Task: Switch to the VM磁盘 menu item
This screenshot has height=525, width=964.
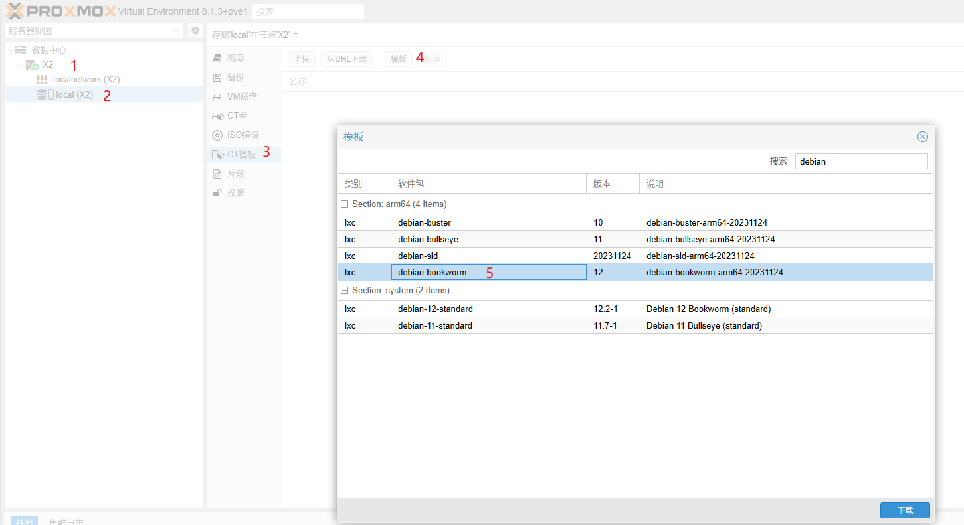Action: 242,97
